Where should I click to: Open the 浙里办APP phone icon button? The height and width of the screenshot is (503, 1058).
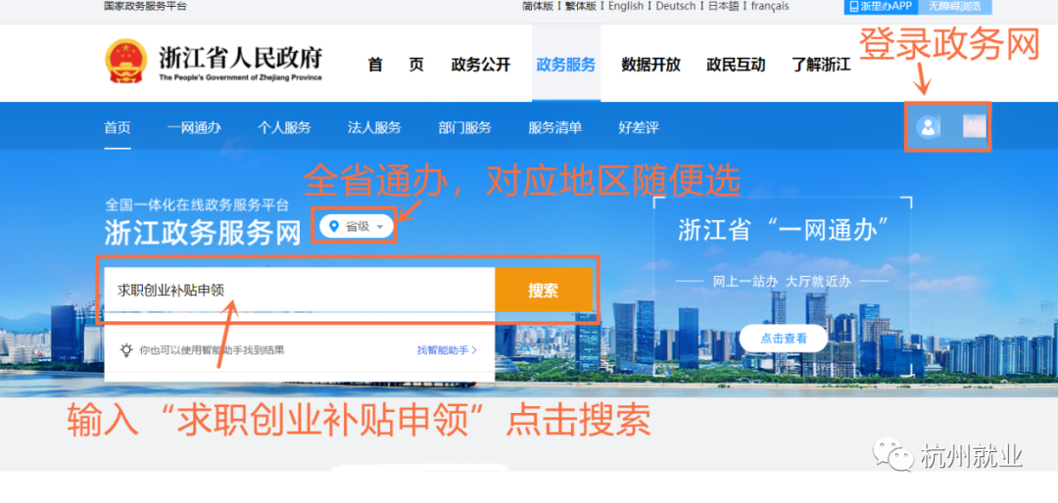(854, 6)
